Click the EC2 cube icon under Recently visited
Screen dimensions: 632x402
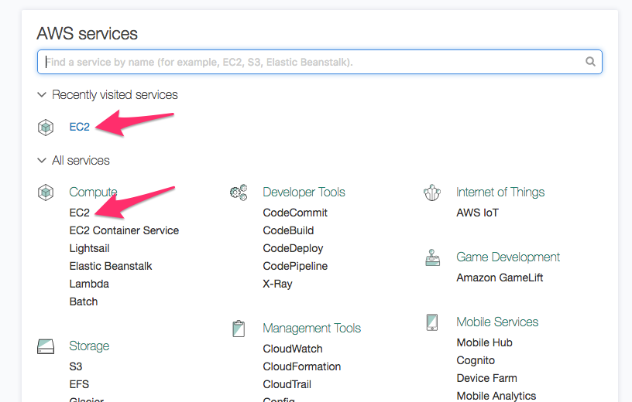pos(46,127)
